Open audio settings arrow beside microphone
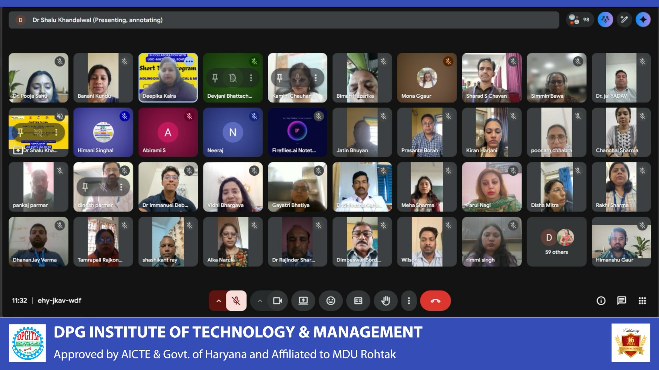This screenshot has height=370, width=659. pyautogui.click(x=219, y=301)
